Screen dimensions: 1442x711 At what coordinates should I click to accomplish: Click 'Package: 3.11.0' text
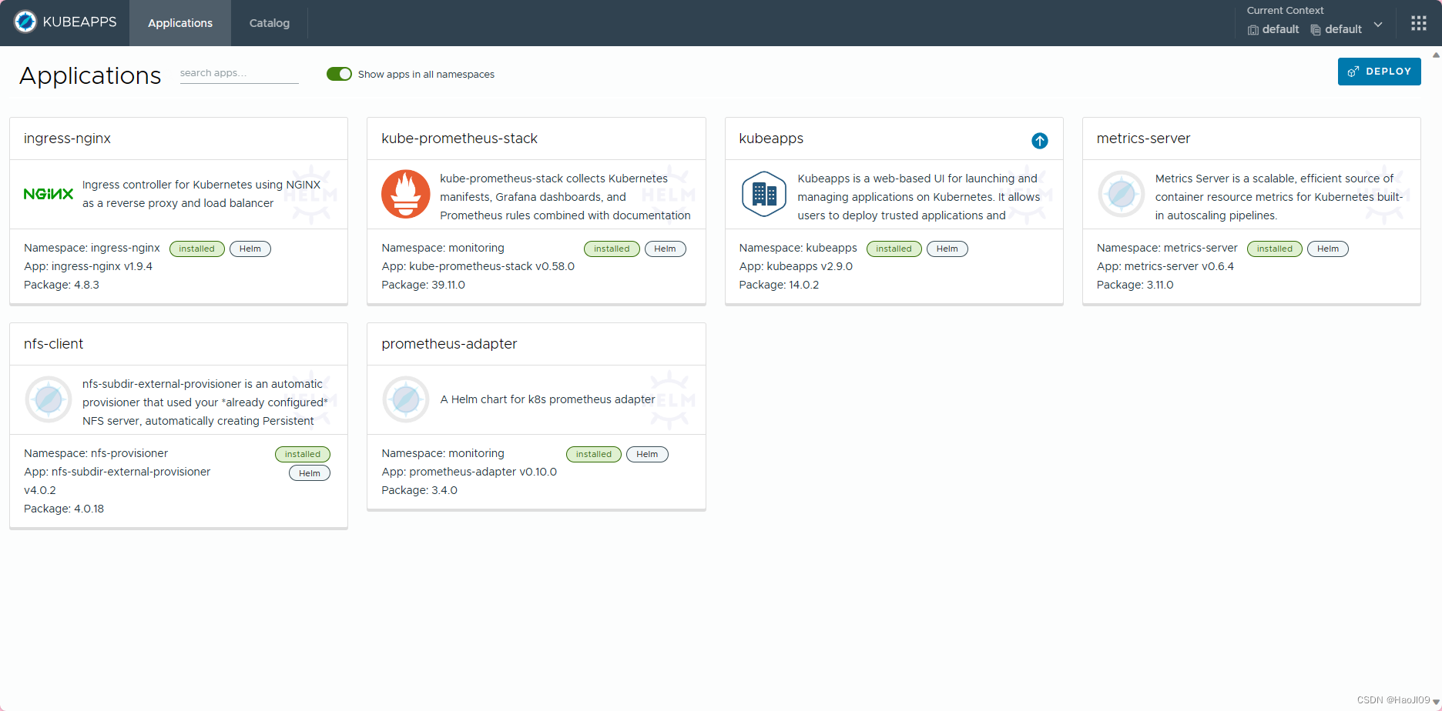(x=1135, y=285)
